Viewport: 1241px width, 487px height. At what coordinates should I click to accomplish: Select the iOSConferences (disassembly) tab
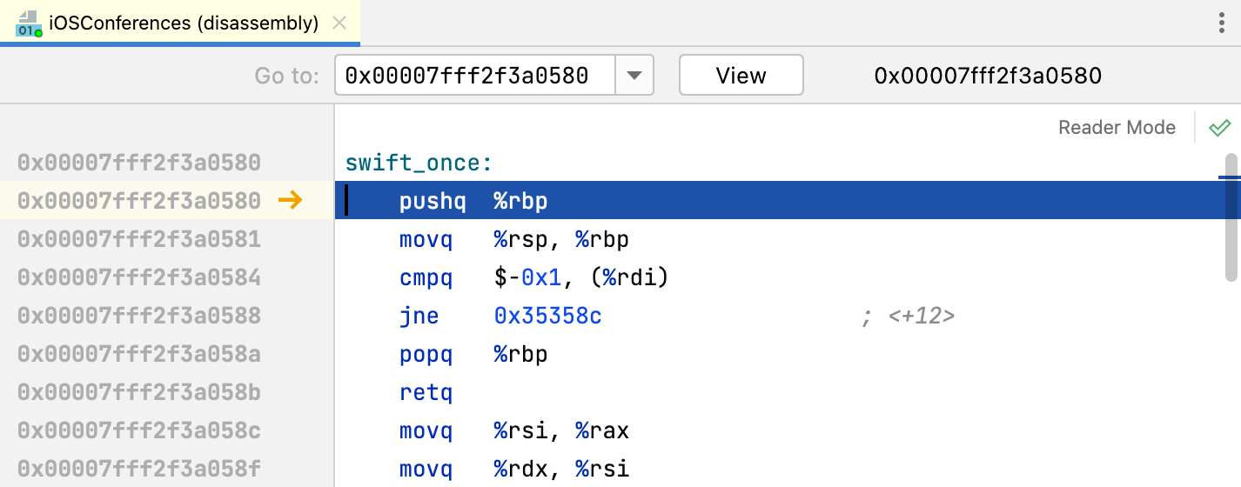coord(183,23)
